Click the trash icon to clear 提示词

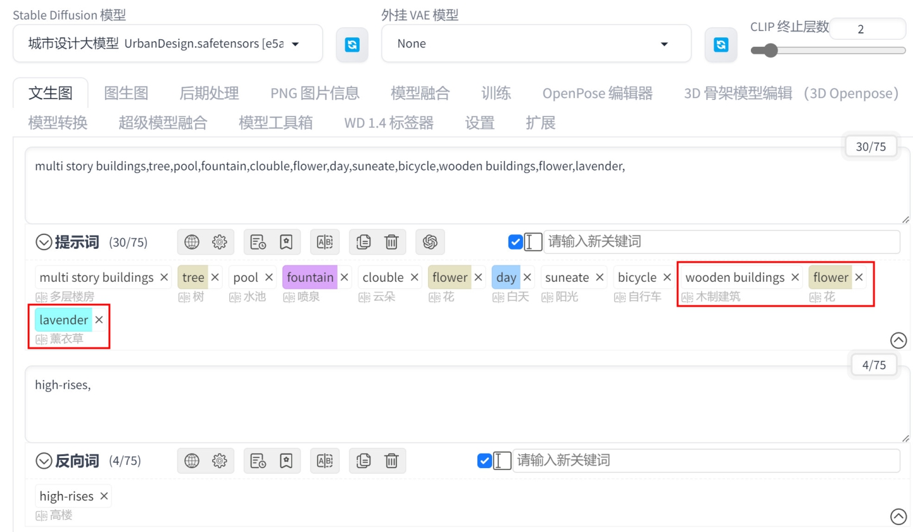pos(392,241)
